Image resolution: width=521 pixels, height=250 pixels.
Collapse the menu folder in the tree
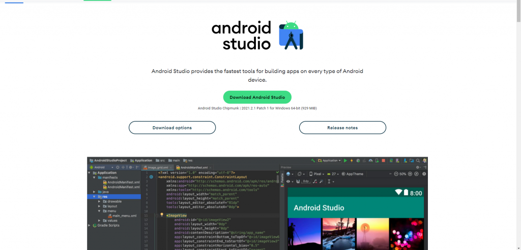(x=99, y=211)
